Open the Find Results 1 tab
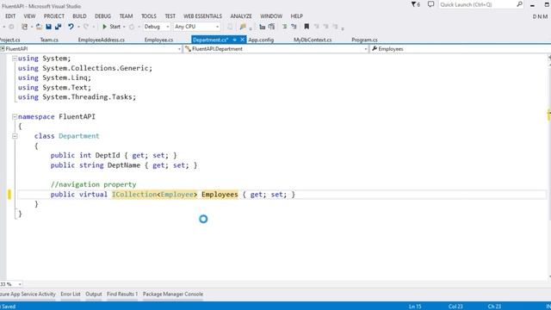The height and width of the screenshot is (310, 551). click(122, 294)
